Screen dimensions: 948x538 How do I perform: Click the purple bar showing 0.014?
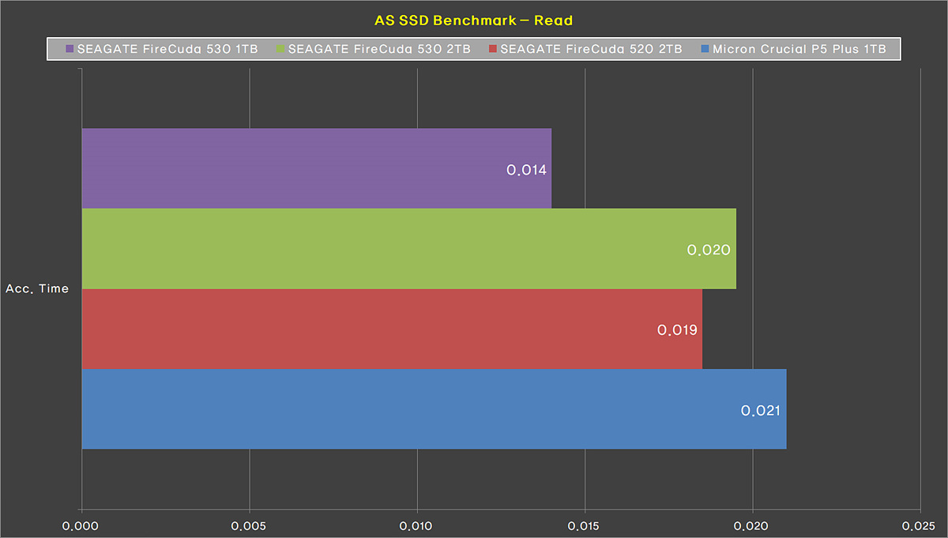tap(316, 168)
